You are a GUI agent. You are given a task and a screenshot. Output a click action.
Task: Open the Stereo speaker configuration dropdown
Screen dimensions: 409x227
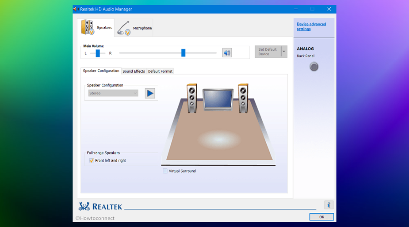113,93
